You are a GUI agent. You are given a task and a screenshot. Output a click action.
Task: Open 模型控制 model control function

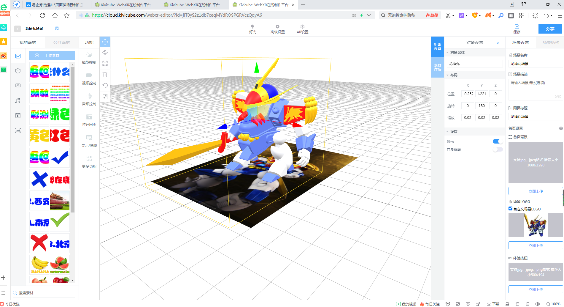[89, 58]
